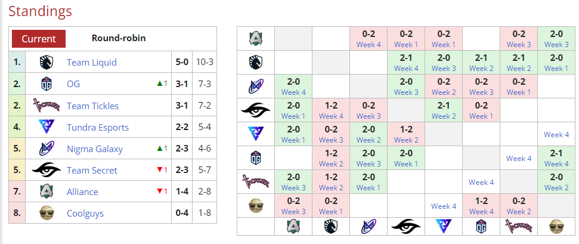Switch to the Round-robin tab
This screenshot has height=244, width=579.
(x=119, y=38)
